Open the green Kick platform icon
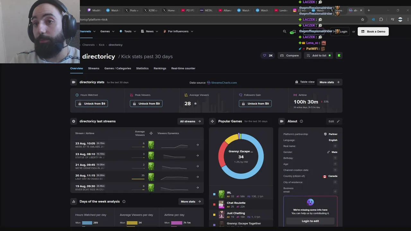Viewport: 411px width, 231px height. click(x=339, y=56)
